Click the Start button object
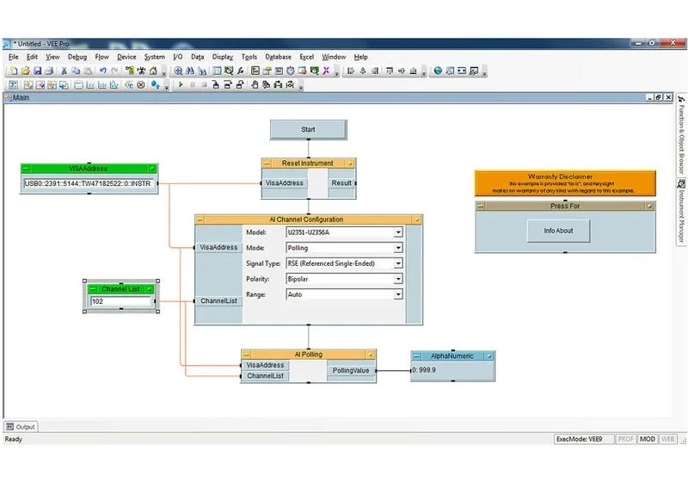 pyautogui.click(x=308, y=129)
